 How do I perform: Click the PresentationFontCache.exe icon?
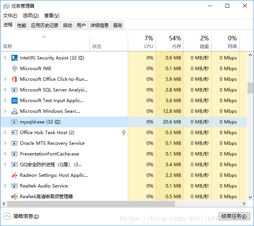tap(14, 154)
